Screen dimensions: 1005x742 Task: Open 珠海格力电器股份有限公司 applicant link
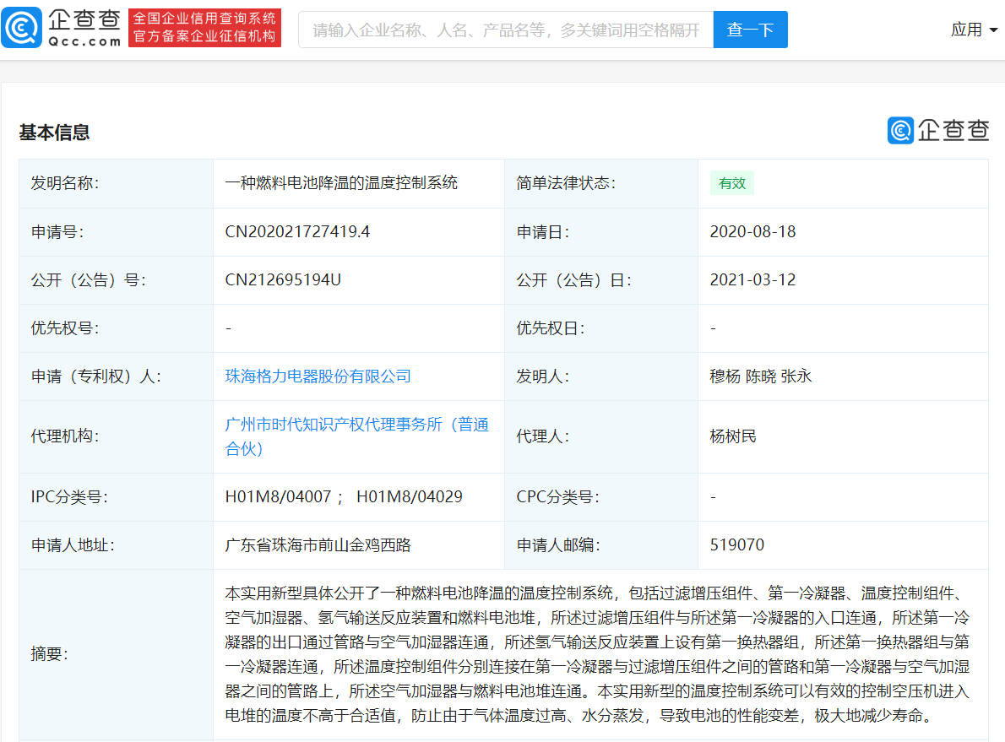[318, 376]
